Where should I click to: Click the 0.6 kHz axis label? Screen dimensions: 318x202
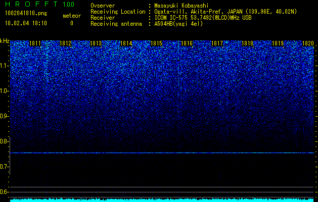pos(4,192)
